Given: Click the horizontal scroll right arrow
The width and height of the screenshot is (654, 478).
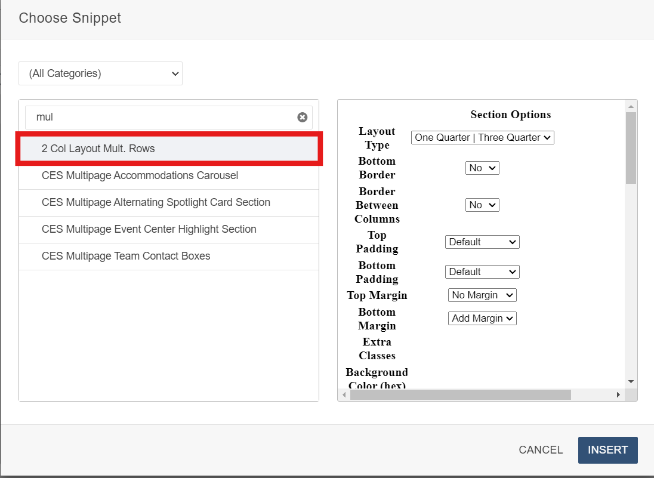Looking at the screenshot, I should pyautogui.click(x=618, y=395).
